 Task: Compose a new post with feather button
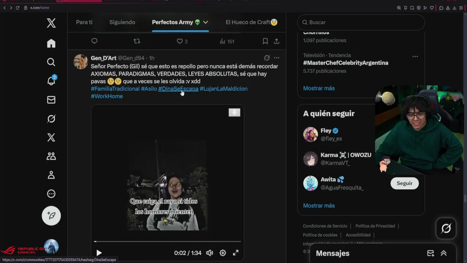pos(51,216)
